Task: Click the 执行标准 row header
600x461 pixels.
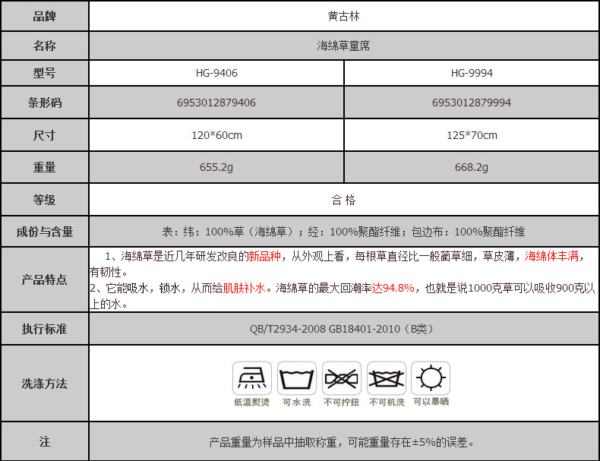Action: (45, 329)
